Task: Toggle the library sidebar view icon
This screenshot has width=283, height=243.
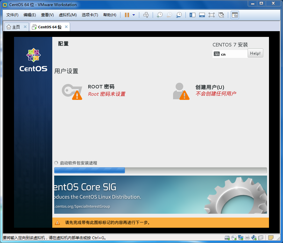Action: pyautogui.click(x=192, y=15)
